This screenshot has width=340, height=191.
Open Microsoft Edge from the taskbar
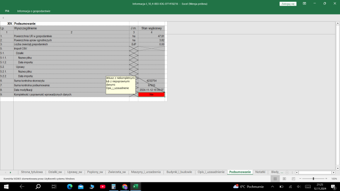pos(69,186)
